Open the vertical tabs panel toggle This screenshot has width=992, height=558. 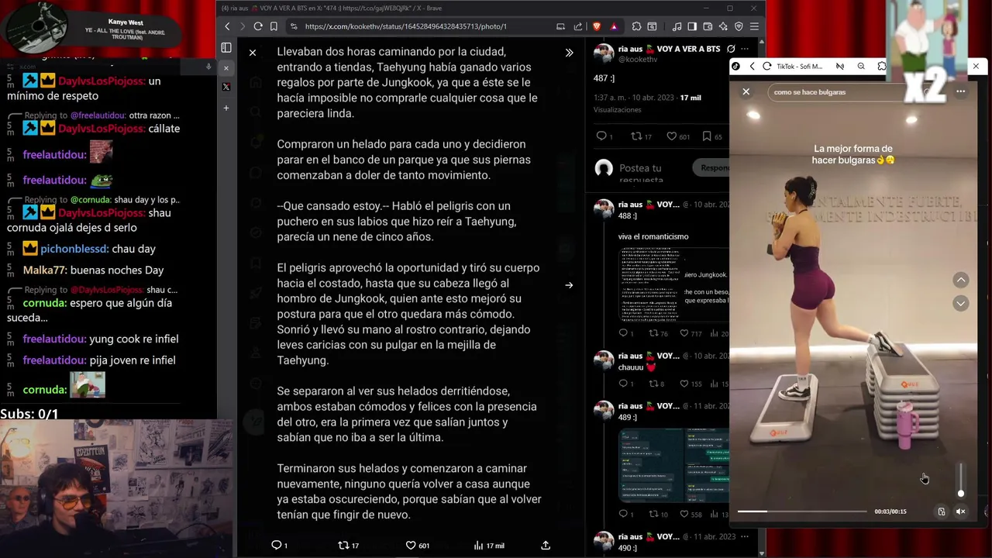click(x=226, y=48)
